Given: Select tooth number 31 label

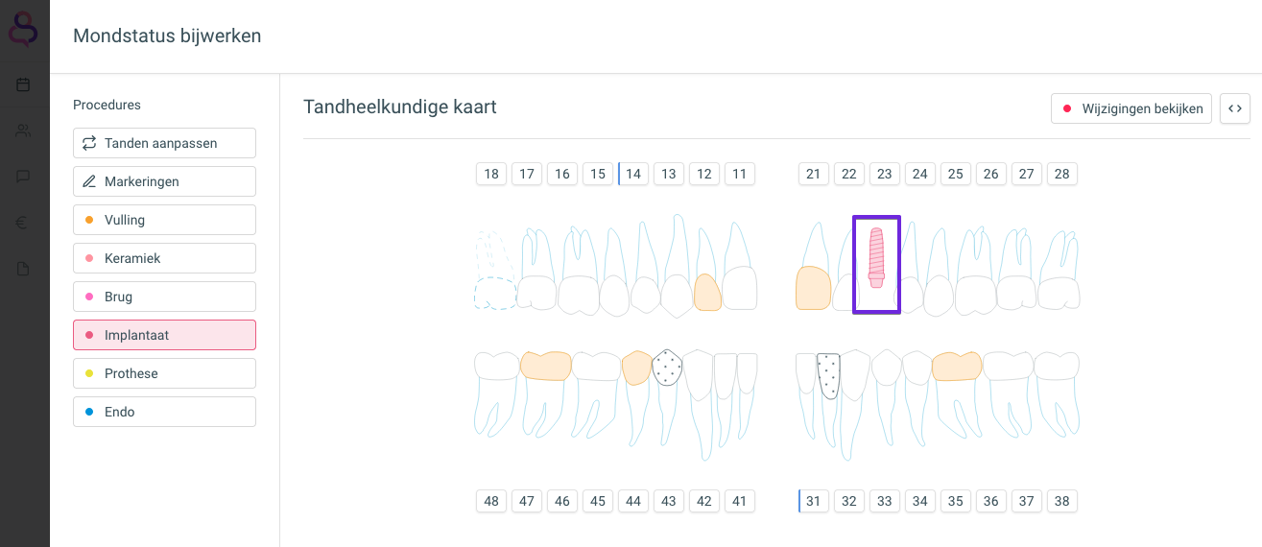Looking at the screenshot, I should click(x=814, y=501).
